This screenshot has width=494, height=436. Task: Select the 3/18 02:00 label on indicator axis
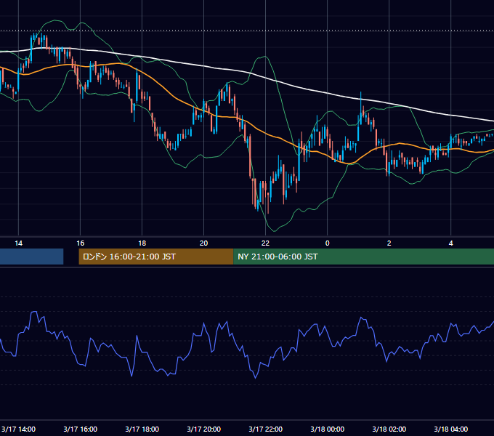coord(389,429)
